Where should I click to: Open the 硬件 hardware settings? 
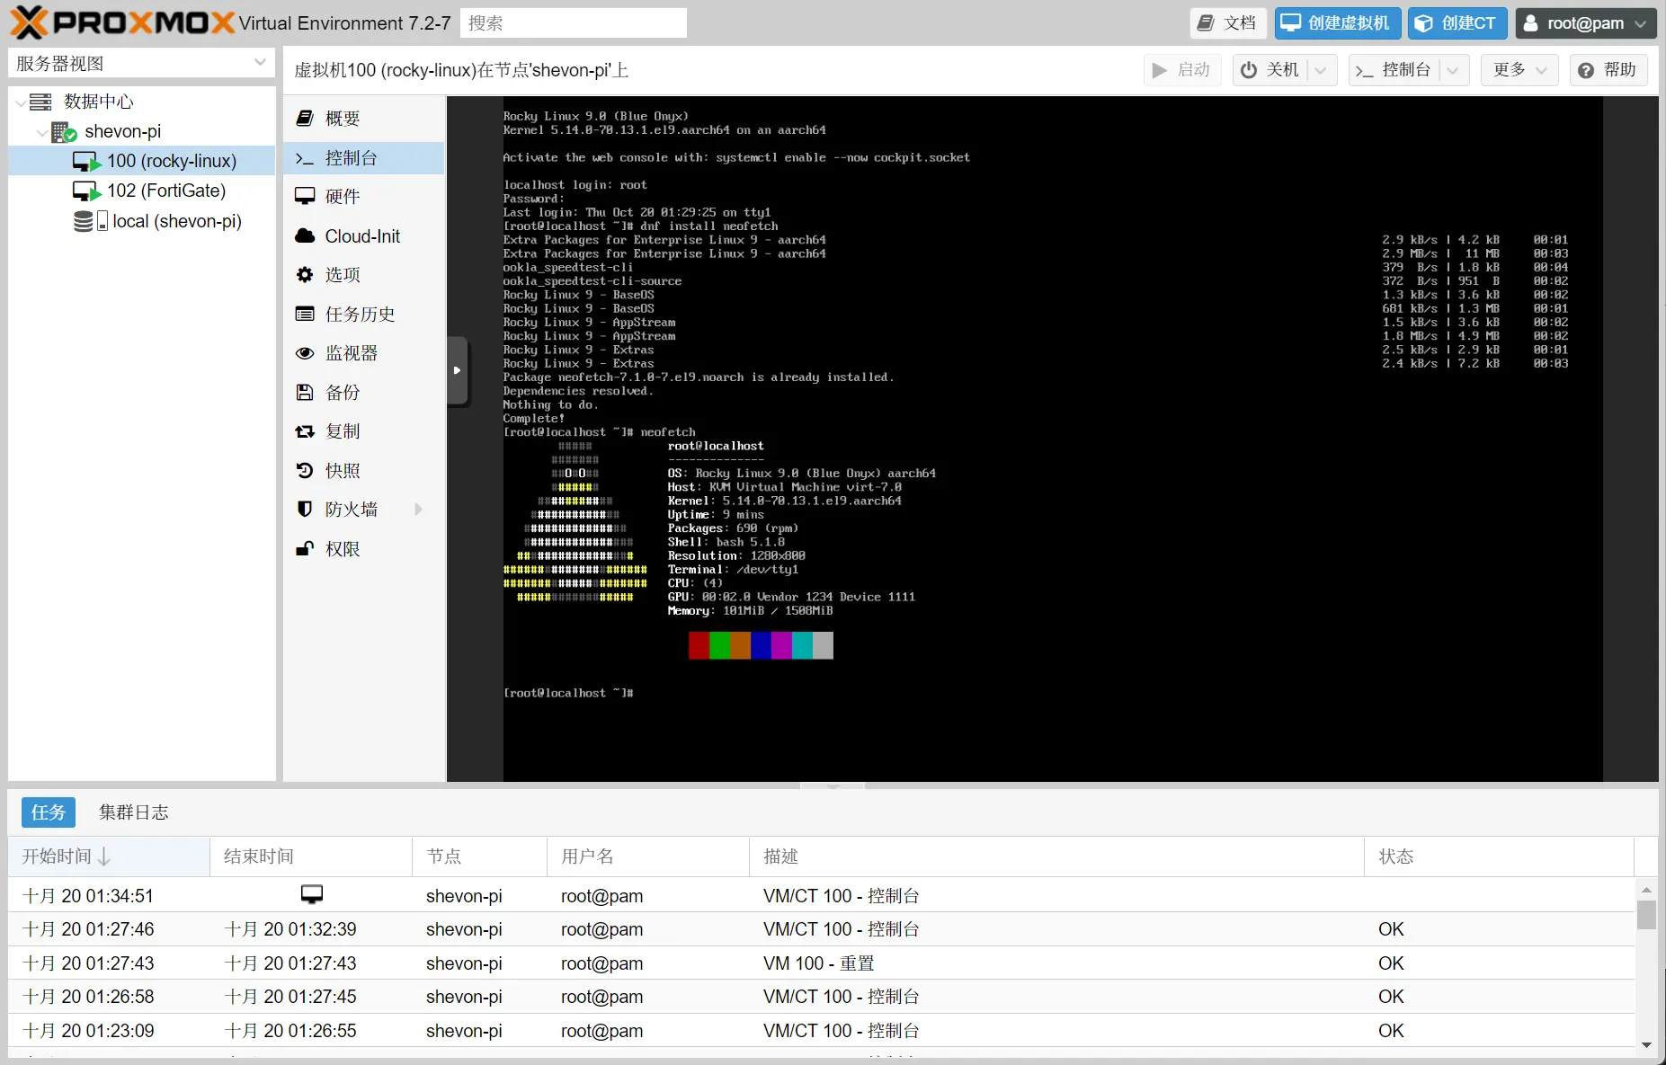click(342, 197)
